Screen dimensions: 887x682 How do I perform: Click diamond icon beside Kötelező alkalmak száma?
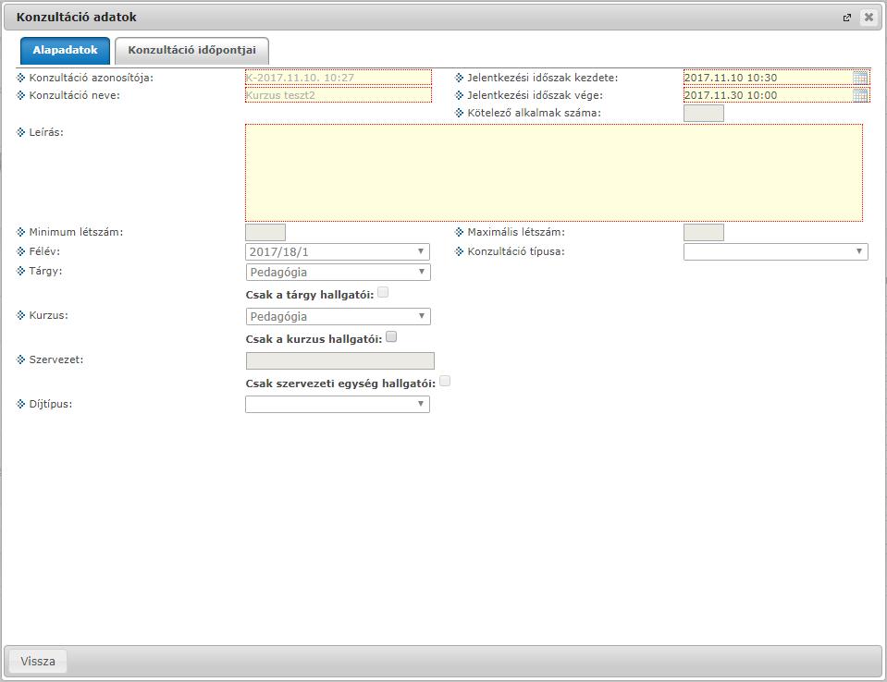pos(460,113)
